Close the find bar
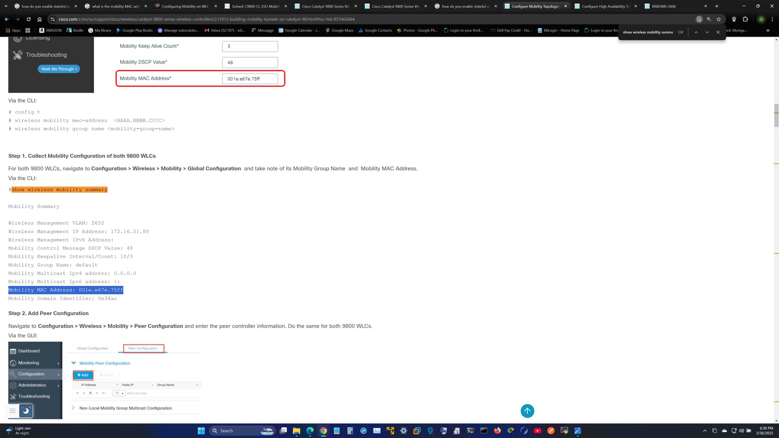The image size is (779, 438). [718, 32]
